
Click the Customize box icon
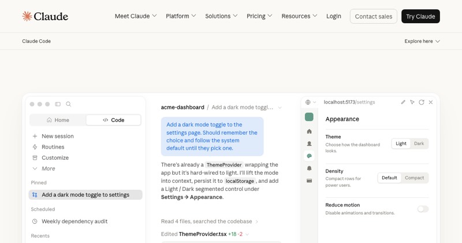click(x=35, y=158)
